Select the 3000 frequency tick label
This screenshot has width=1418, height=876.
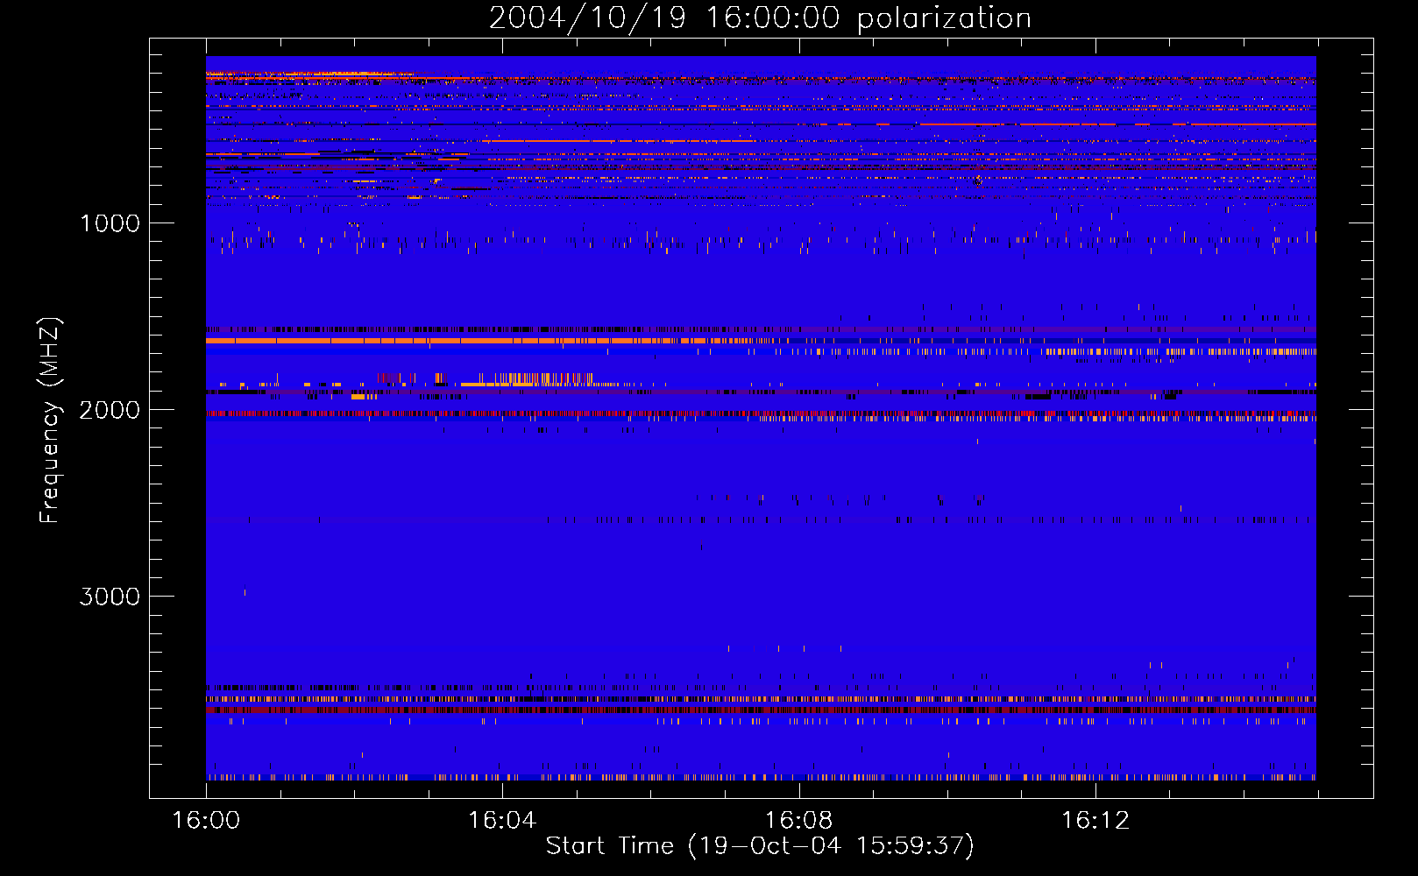point(110,596)
